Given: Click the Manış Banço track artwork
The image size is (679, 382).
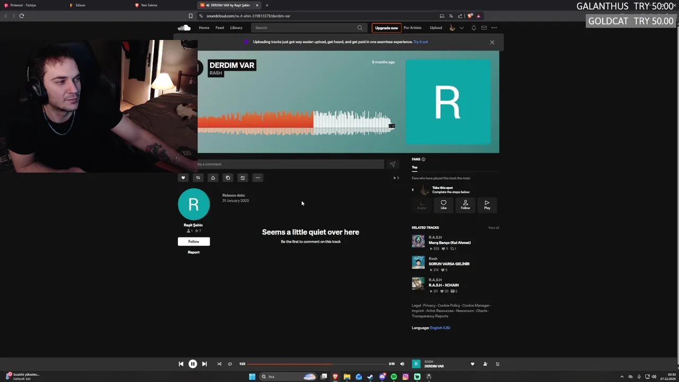Looking at the screenshot, I should [x=418, y=241].
